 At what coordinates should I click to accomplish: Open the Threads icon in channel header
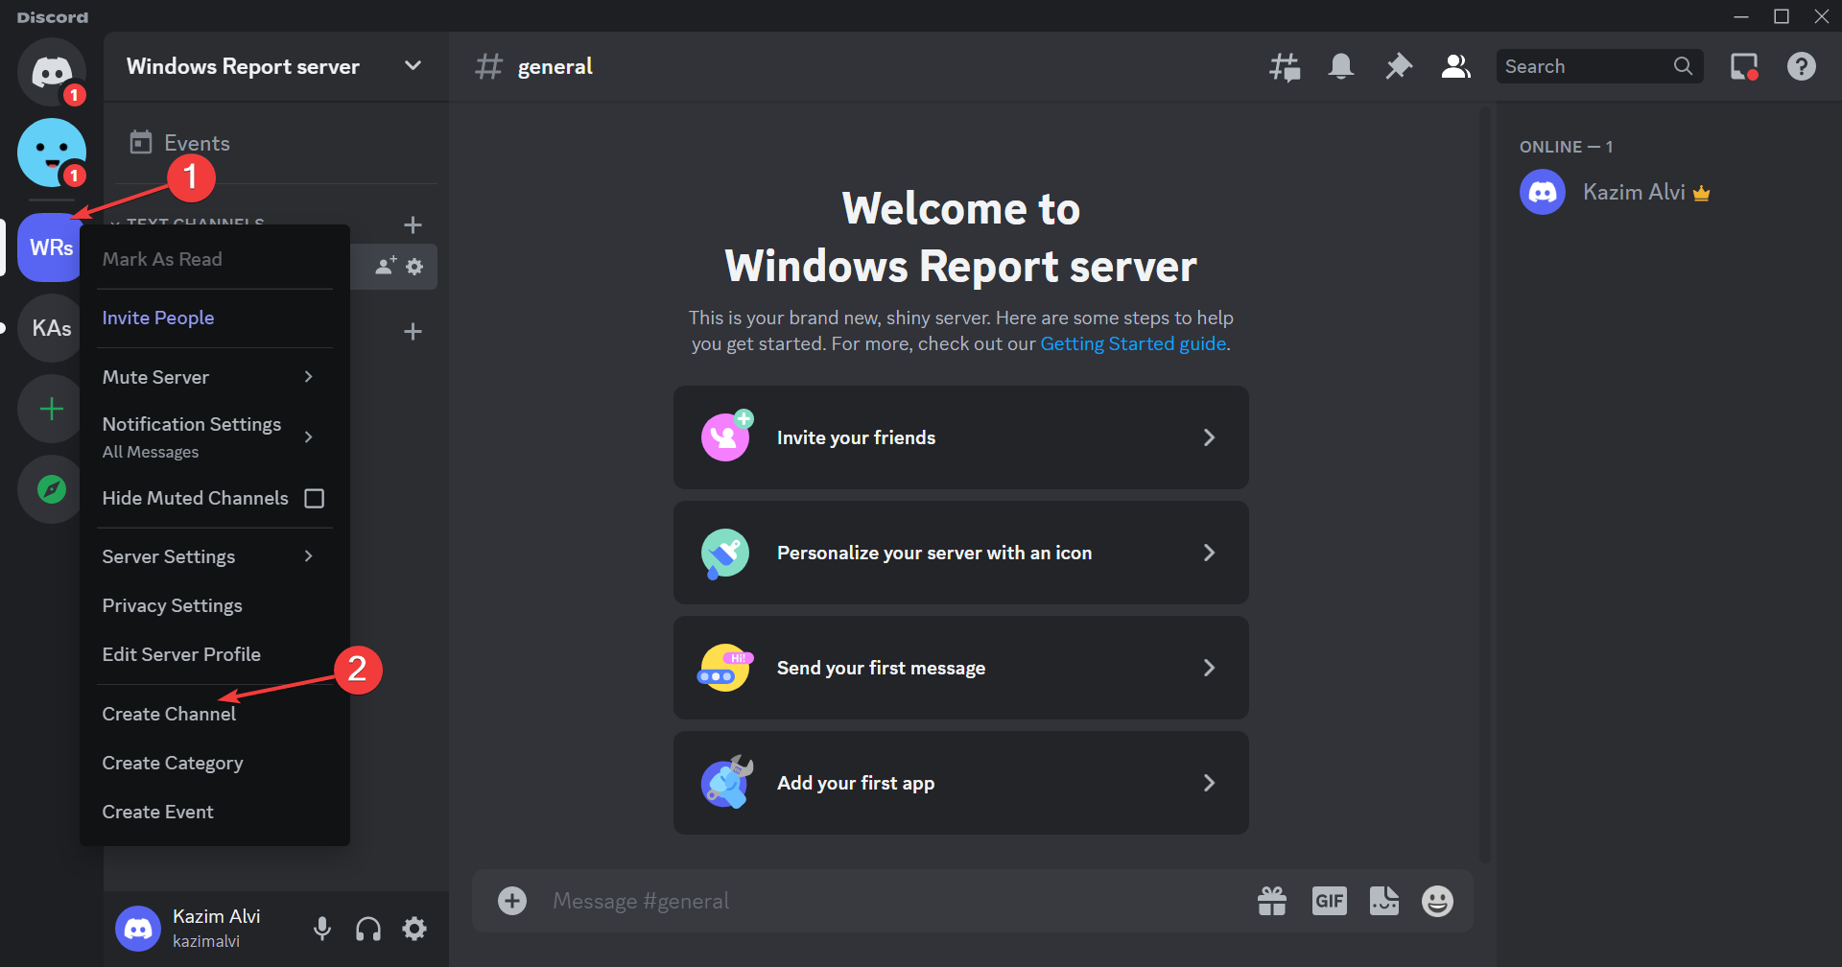pyautogui.click(x=1285, y=66)
